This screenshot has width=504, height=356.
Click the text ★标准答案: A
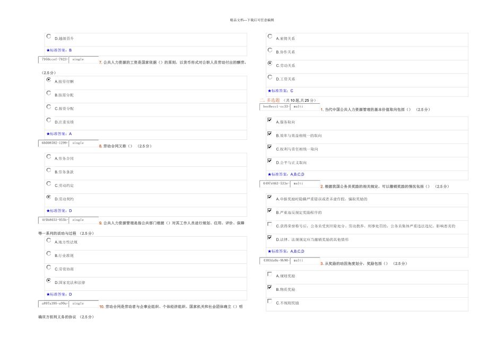[x=59, y=134]
